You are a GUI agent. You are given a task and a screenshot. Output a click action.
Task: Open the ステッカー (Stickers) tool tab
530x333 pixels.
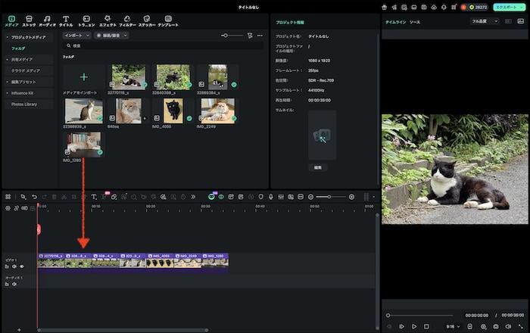pyautogui.click(x=147, y=20)
